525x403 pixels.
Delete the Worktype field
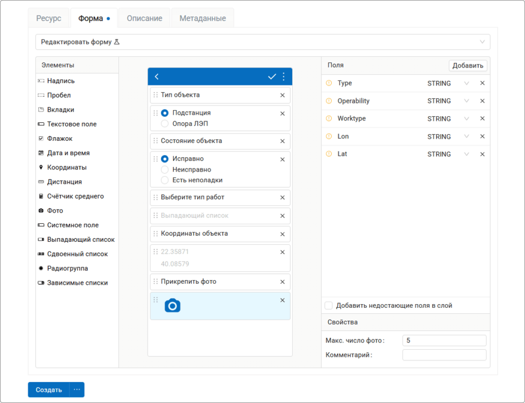[x=482, y=118]
